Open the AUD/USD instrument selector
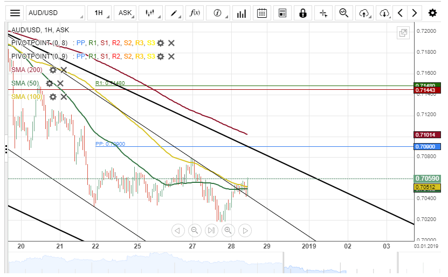Viewport: 448px width, 277px height. (x=54, y=13)
